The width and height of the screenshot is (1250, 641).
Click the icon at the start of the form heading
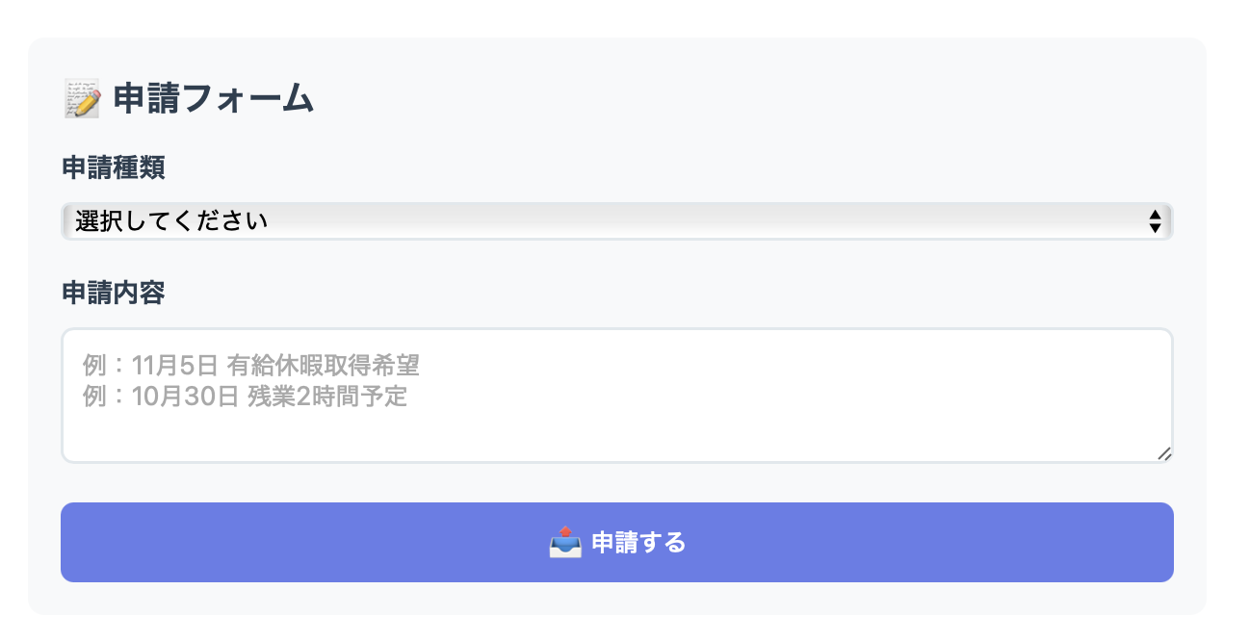click(x=85, y=96)
